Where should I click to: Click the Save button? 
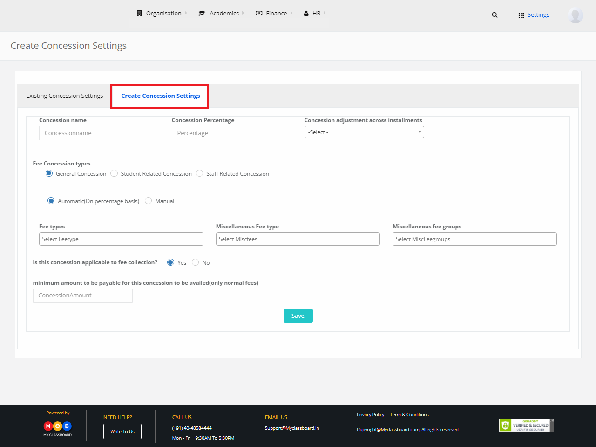pos(298,316)
